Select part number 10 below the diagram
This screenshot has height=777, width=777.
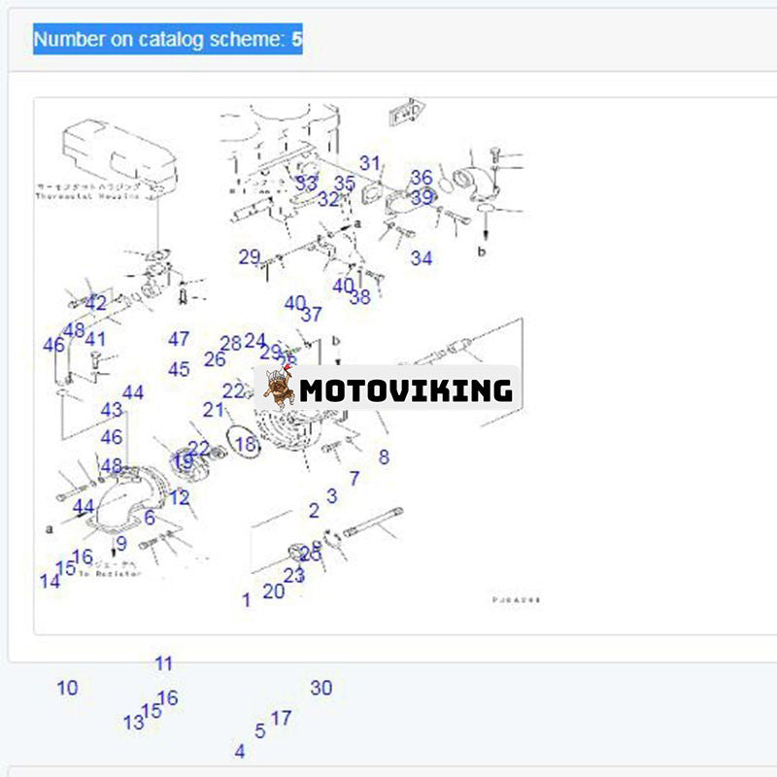[67, 688]
